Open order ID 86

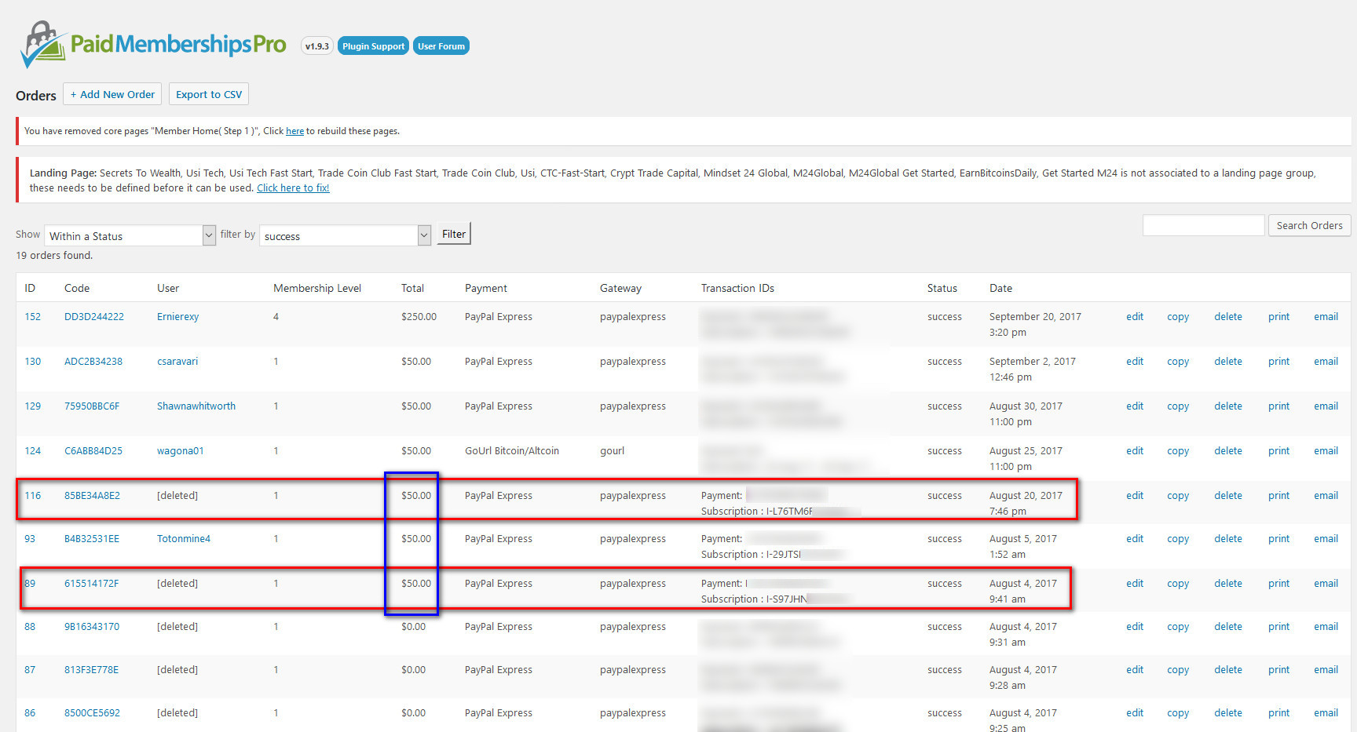click(x=30, y=713)
